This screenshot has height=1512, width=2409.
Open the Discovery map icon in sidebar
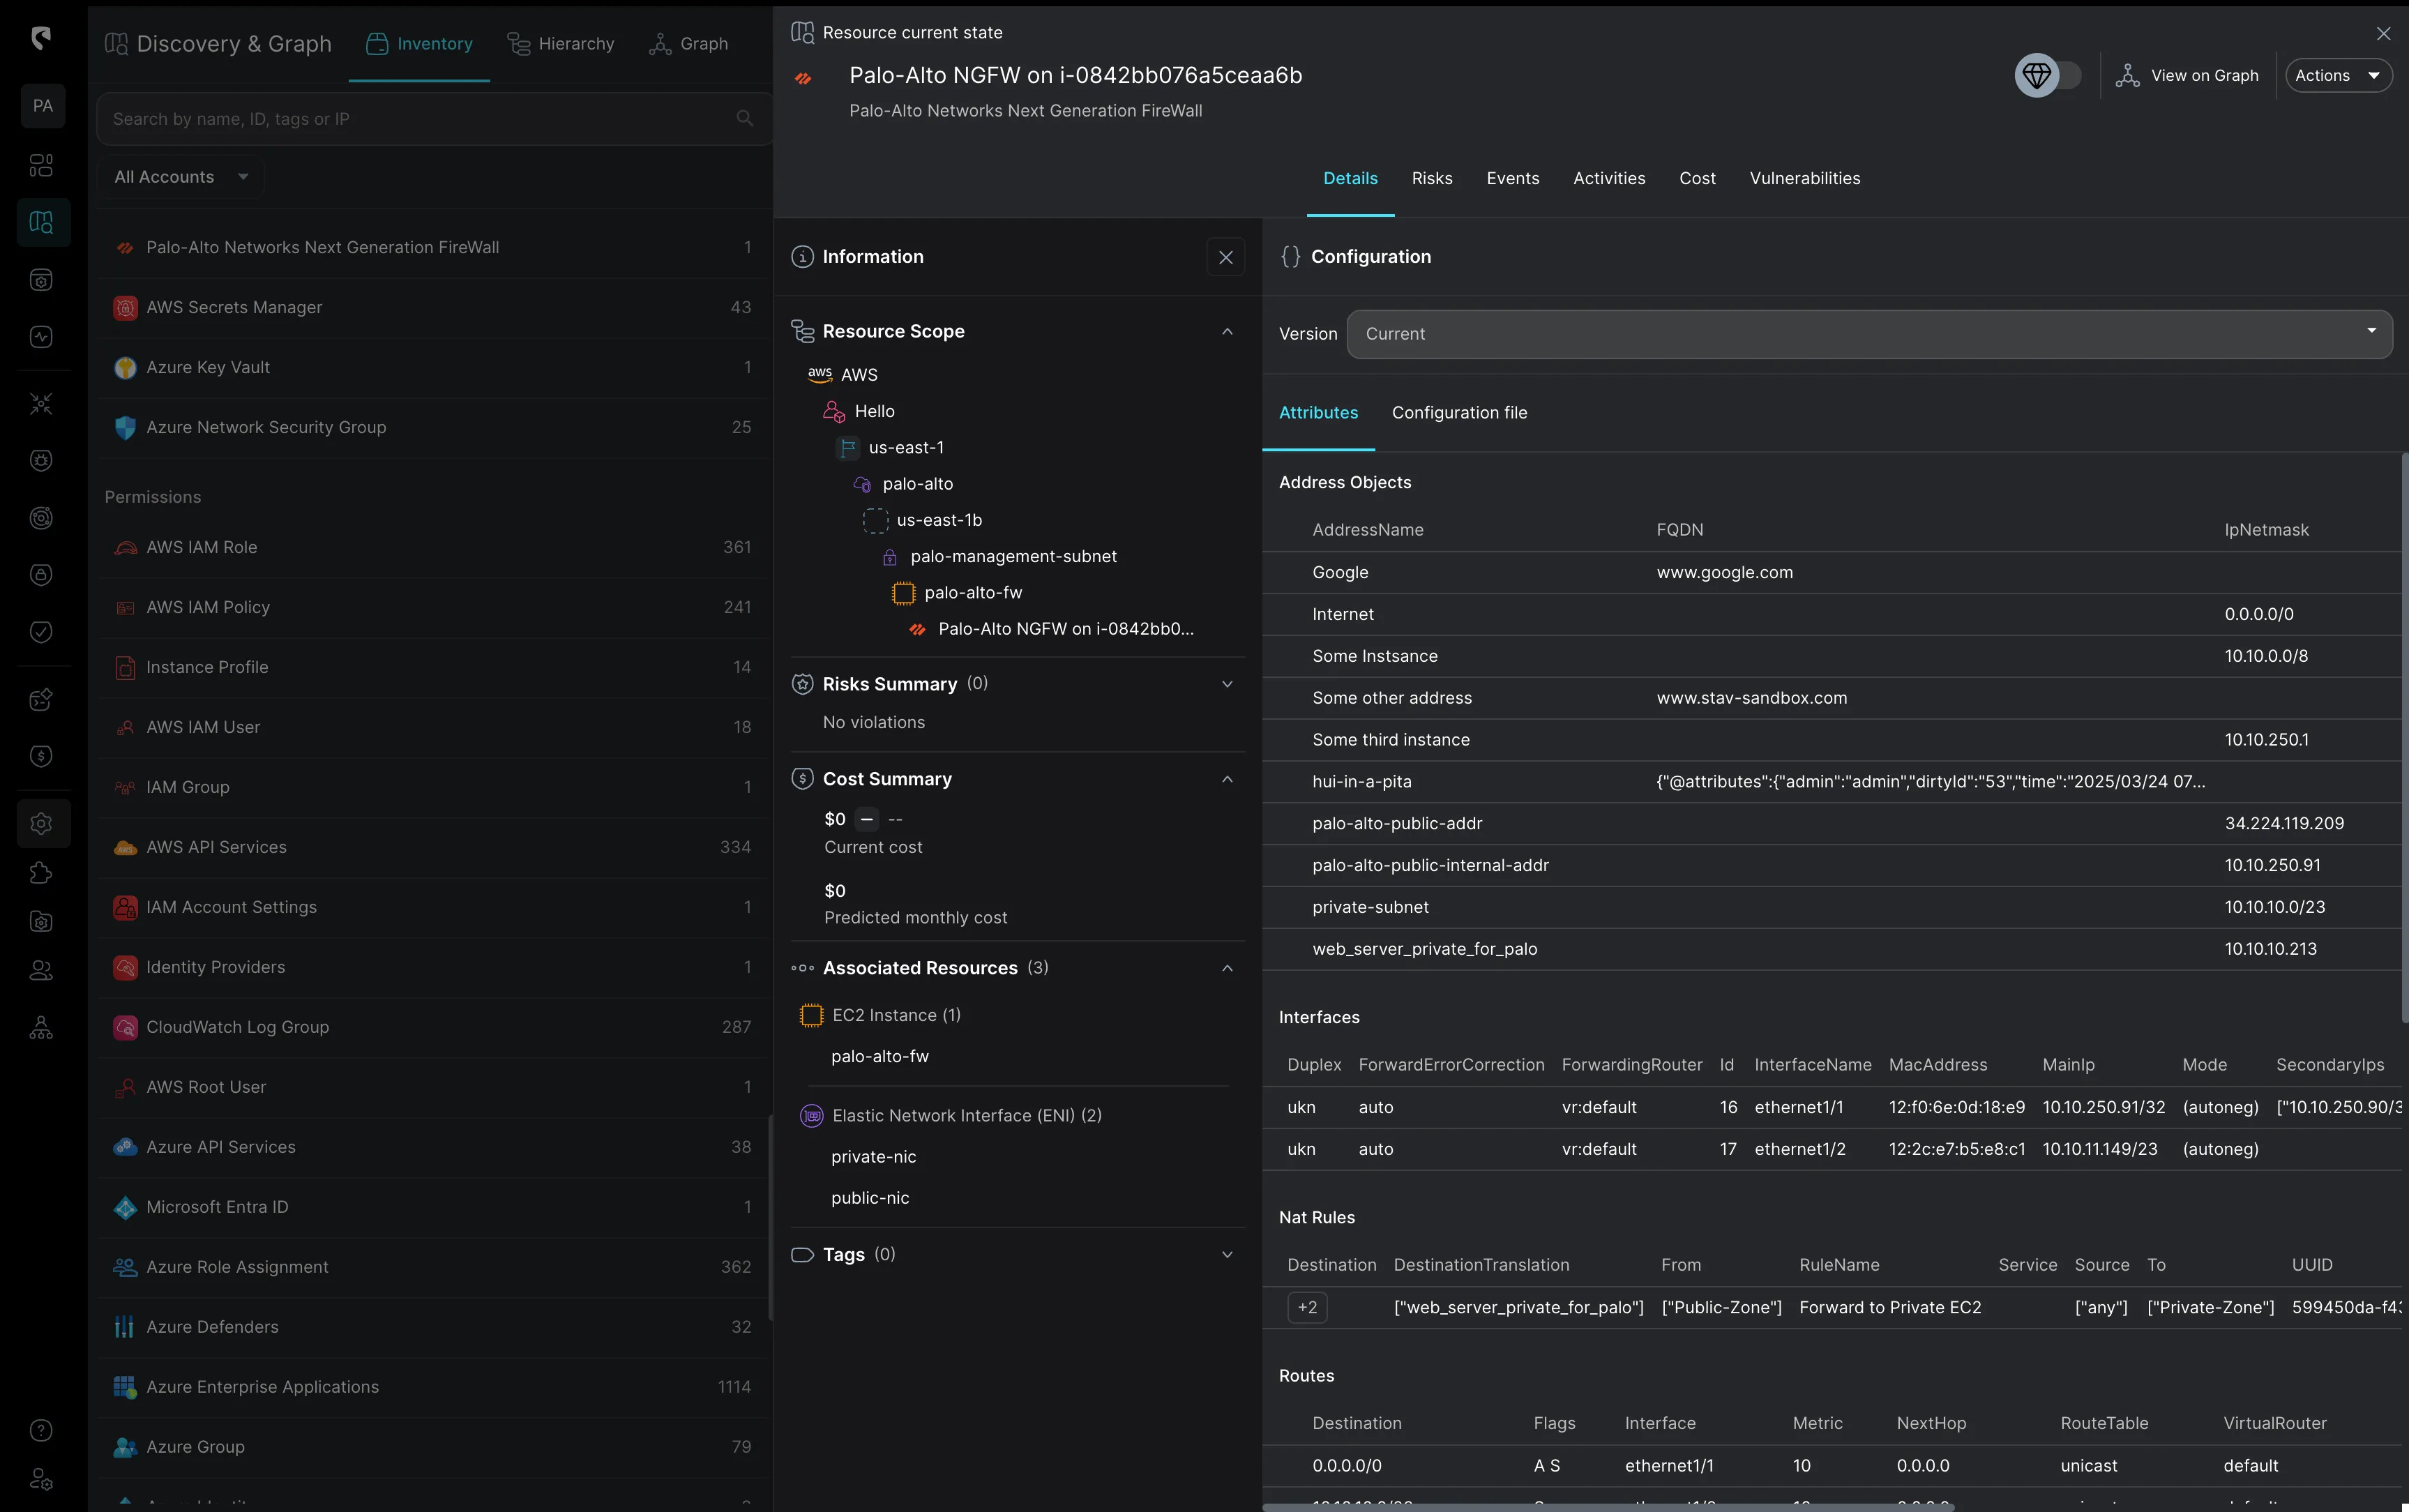coord(42,222)
